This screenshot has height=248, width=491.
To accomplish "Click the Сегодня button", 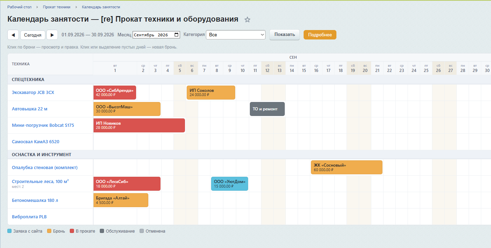I will pyautogui.click(x=33, y=35).
